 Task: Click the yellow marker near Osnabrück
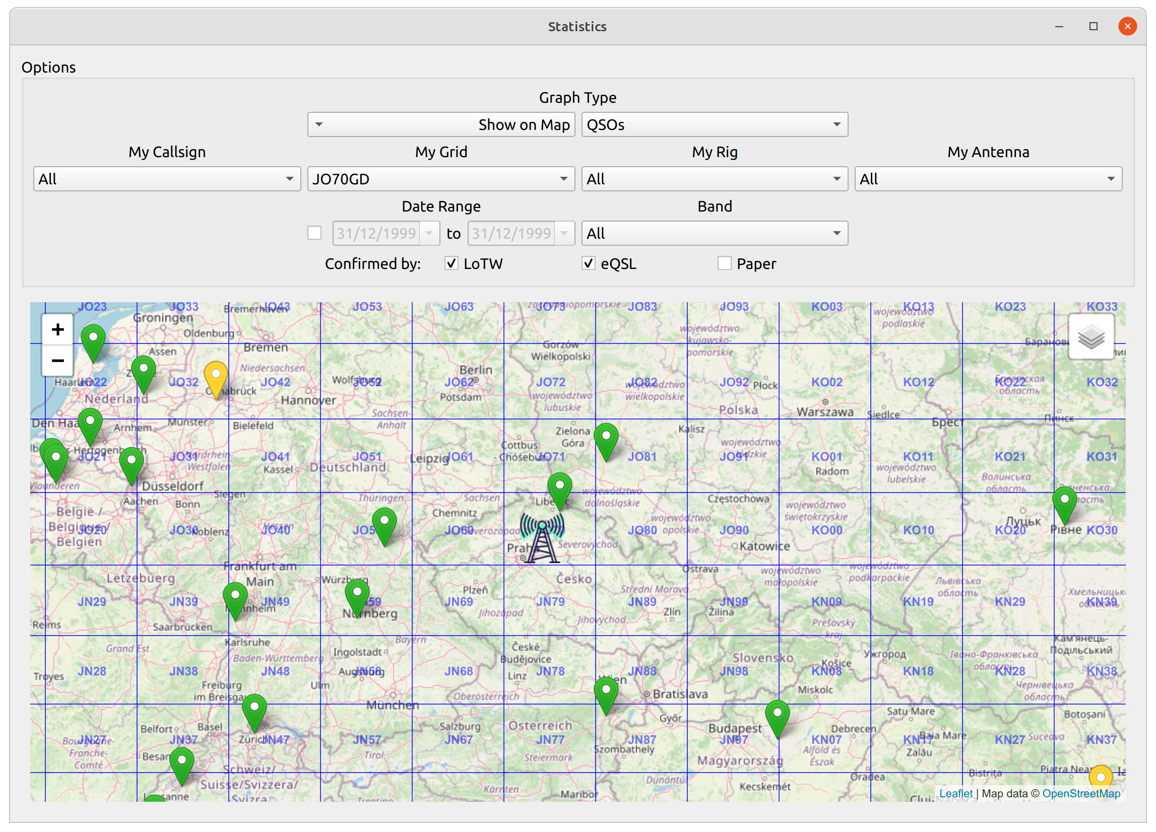(x=216, y=378)
